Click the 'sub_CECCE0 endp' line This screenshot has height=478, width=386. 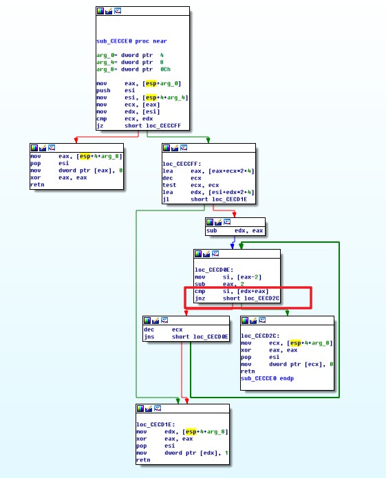click(268, 378)
